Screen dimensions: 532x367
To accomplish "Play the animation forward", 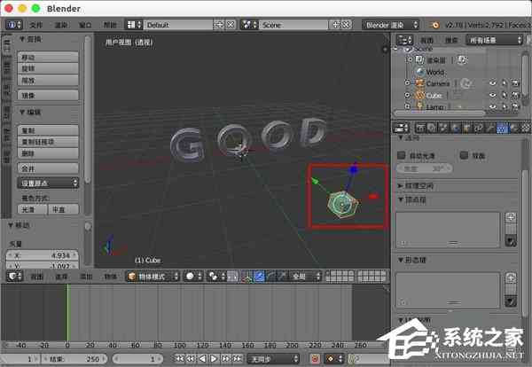I will (x=214, y=358).
